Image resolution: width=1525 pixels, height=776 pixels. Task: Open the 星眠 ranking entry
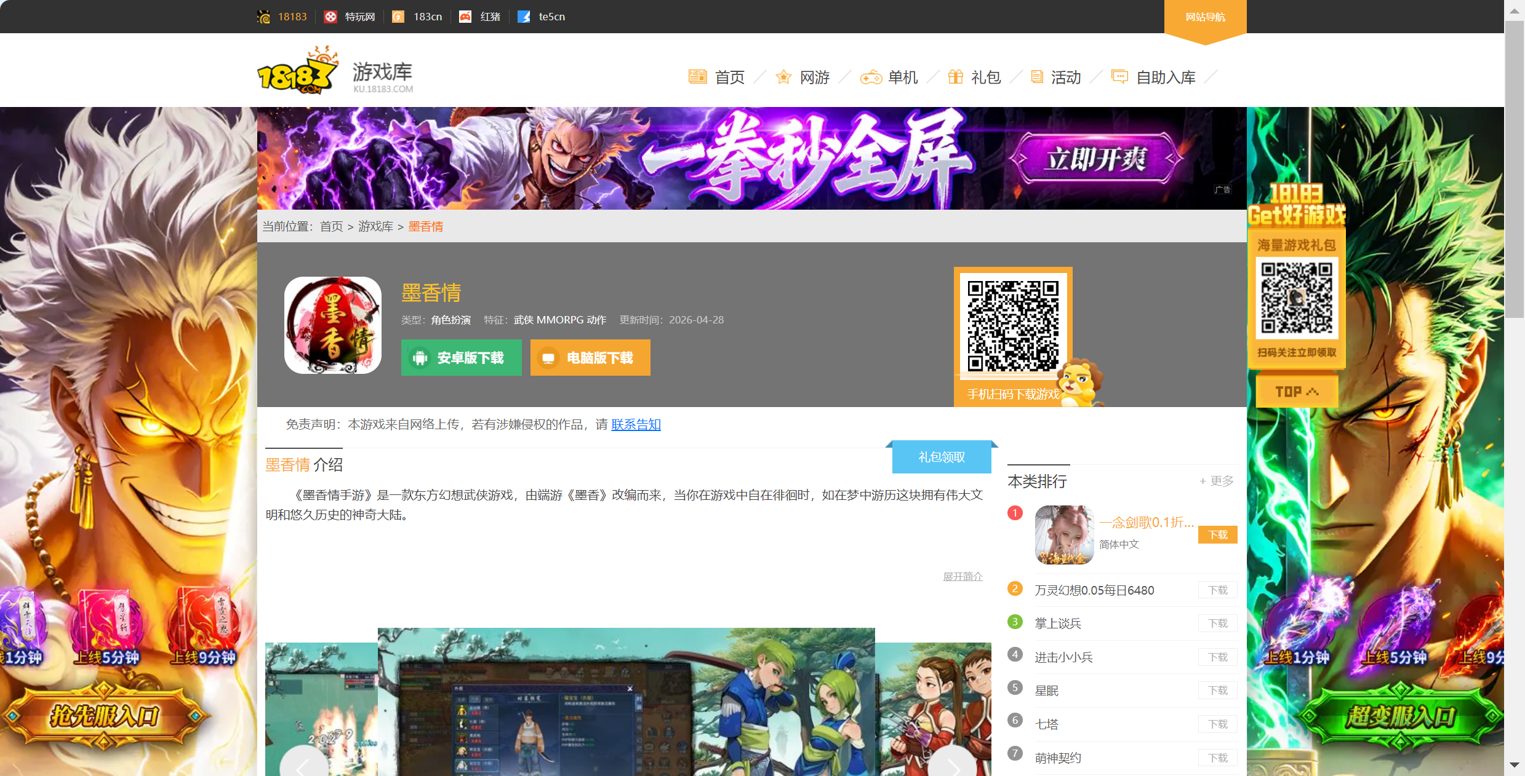click(x=1046, y=690)
